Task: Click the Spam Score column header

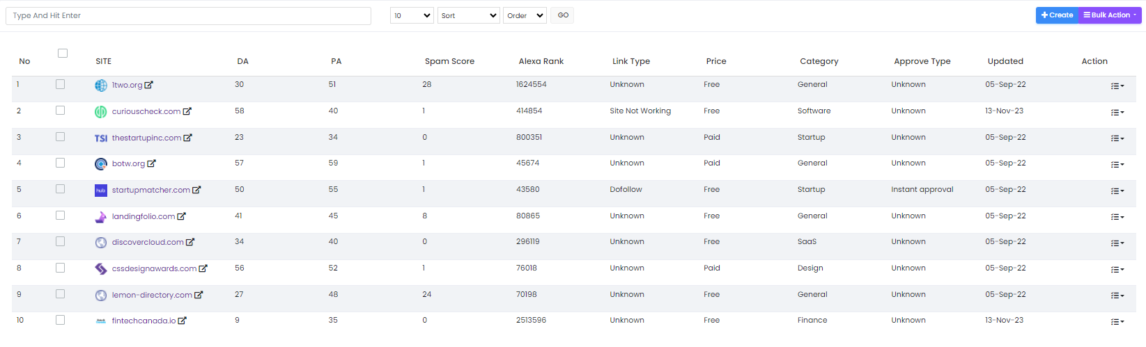Action: point(449,61)
